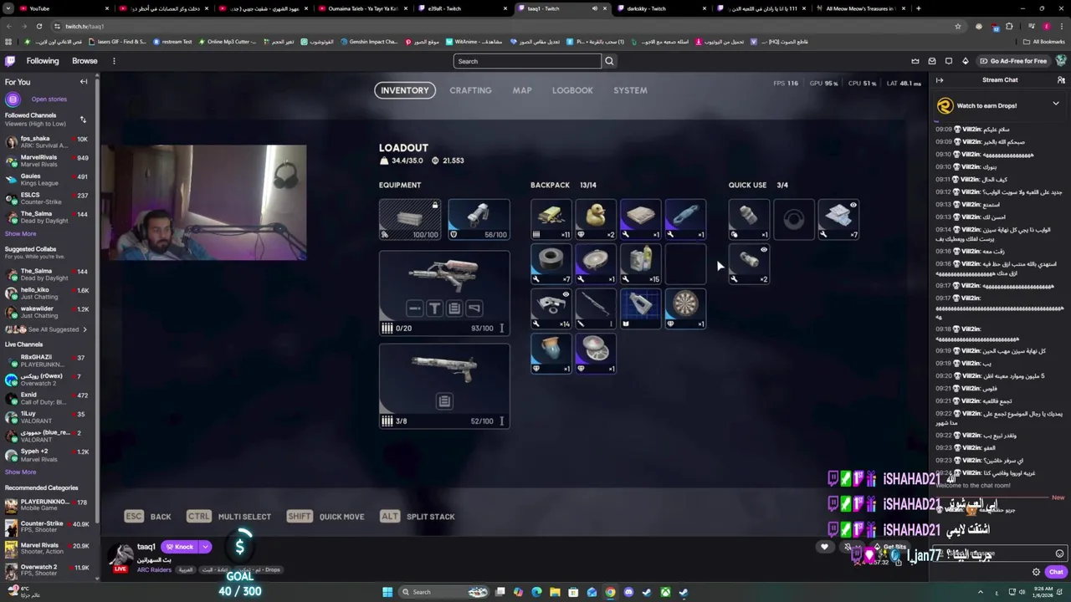Change followed channels sort order

click(x=83, y=120)
